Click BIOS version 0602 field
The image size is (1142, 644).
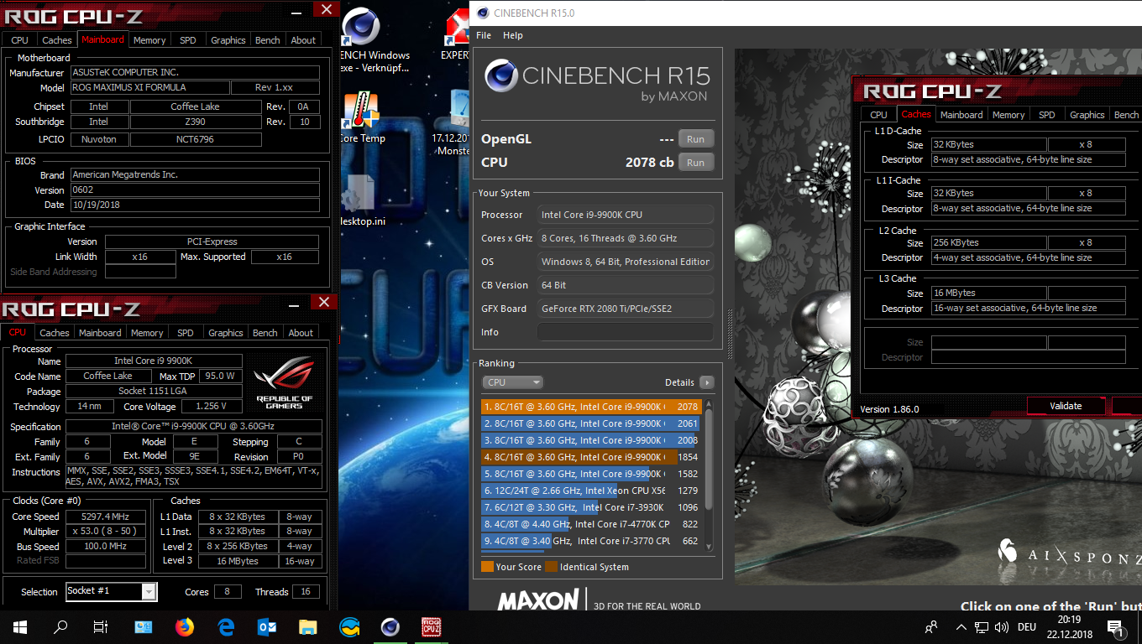pos(195,190)
